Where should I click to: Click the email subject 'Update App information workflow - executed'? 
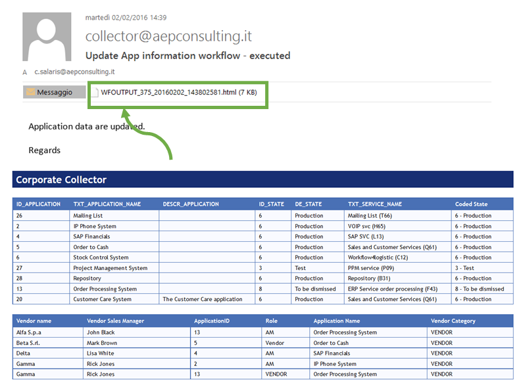click(x=187, y=55)
